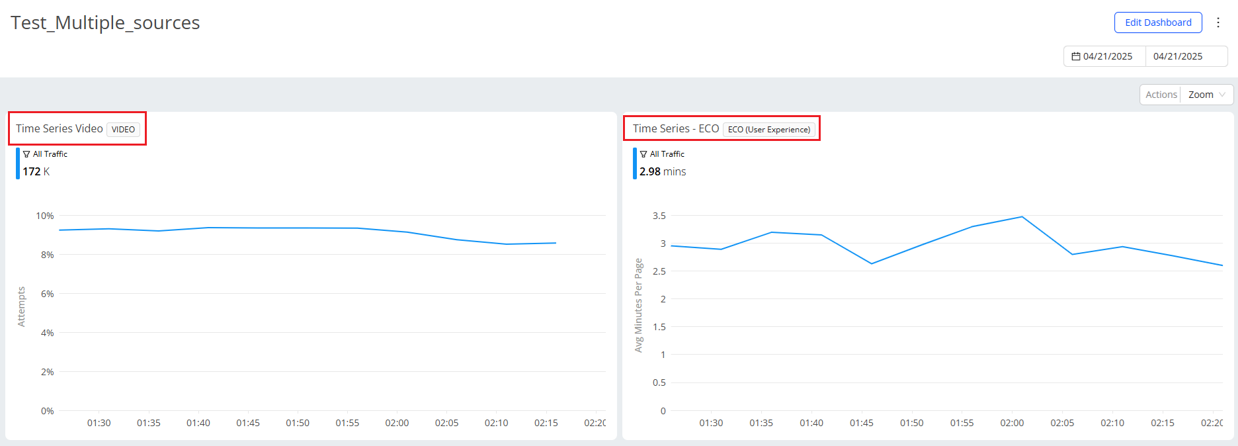Click the Time Series - ECO panel title
Viewport: 1238px width, 446px height.
tap(675, 128)
